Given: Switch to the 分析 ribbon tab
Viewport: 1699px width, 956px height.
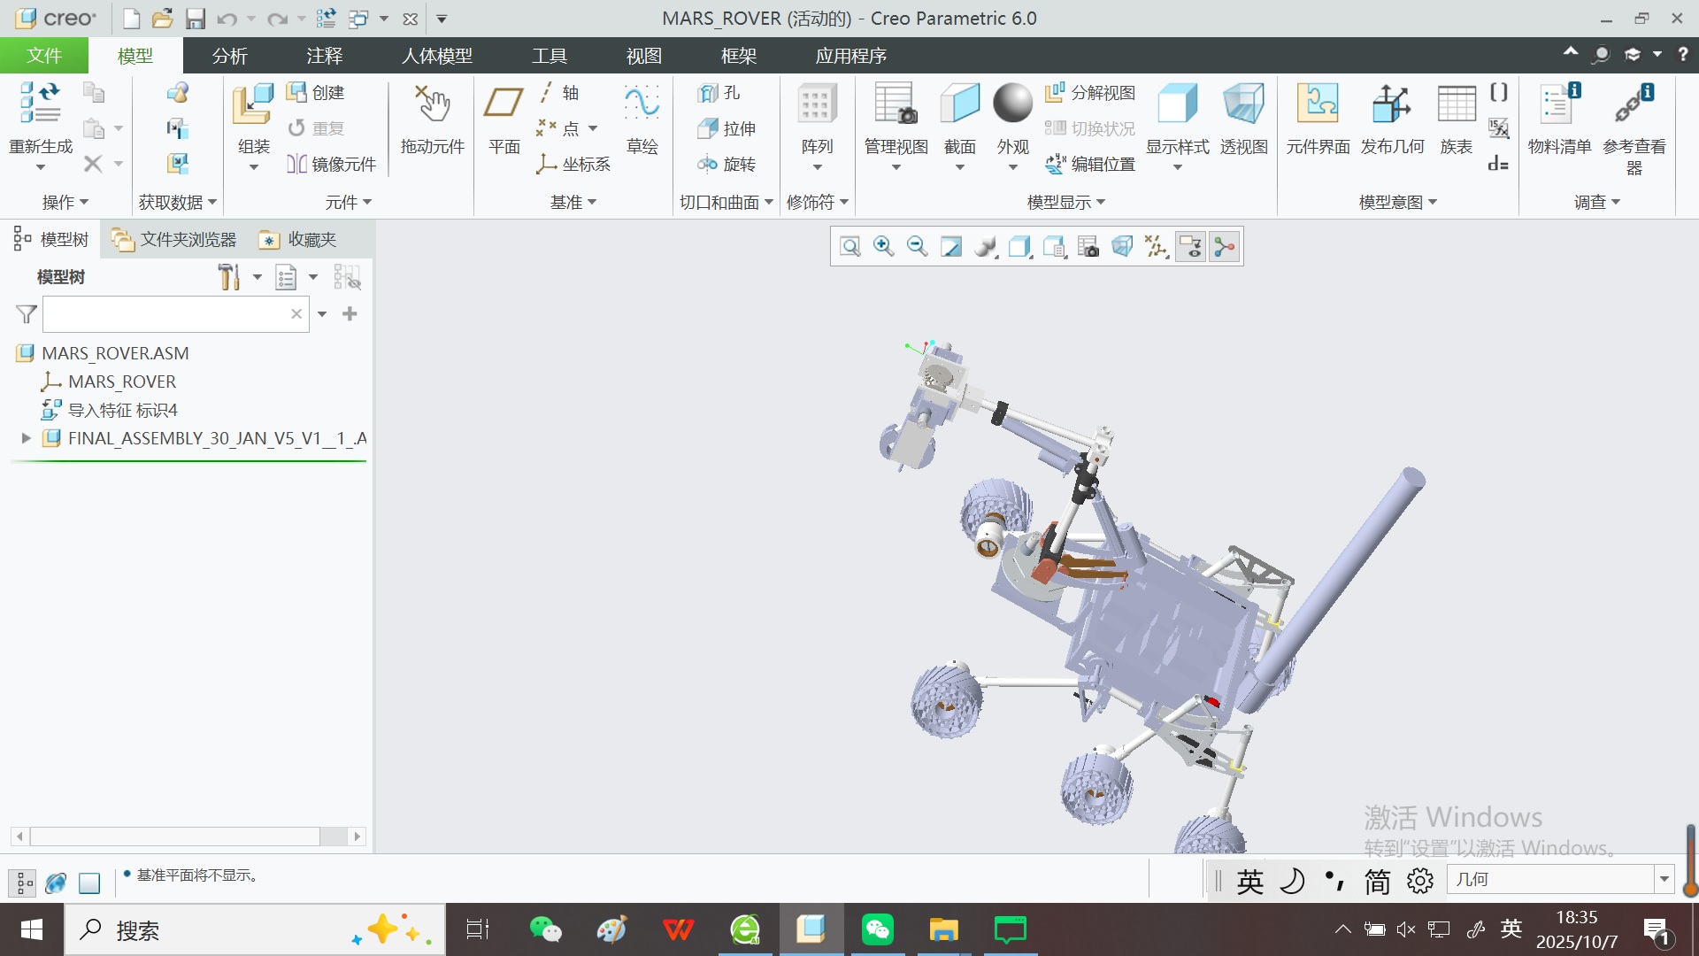Looking at the screenshot, I should [x=230, y=56].
